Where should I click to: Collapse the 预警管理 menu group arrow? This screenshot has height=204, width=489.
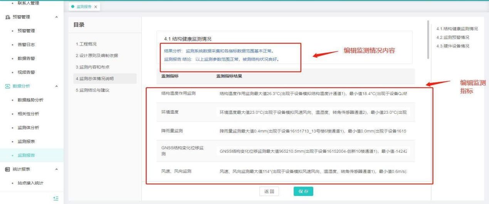point(57,17)
